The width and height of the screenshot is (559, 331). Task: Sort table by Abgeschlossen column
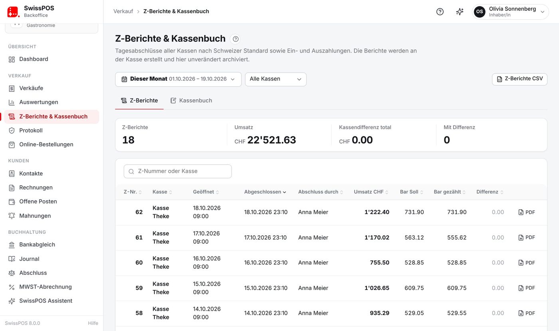[265, 192]
